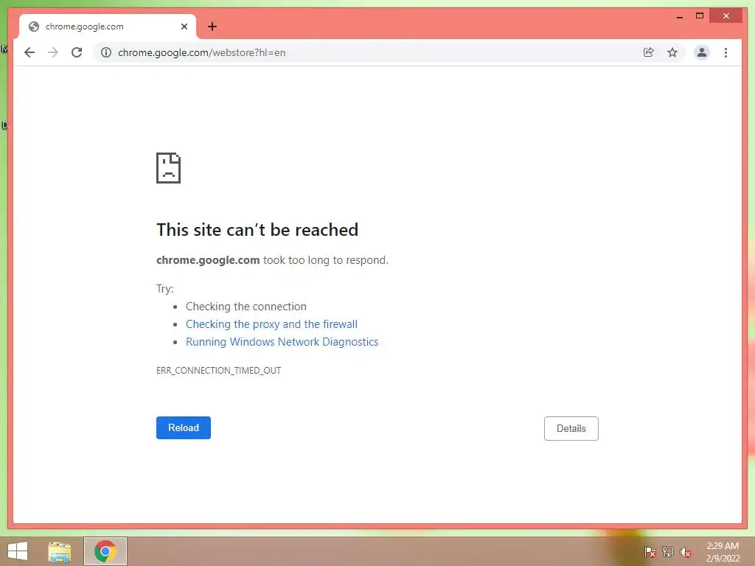Open muted volume tray icon
Image resolution: width=755 pixels, height=566 pixels.
pos(686,552)
